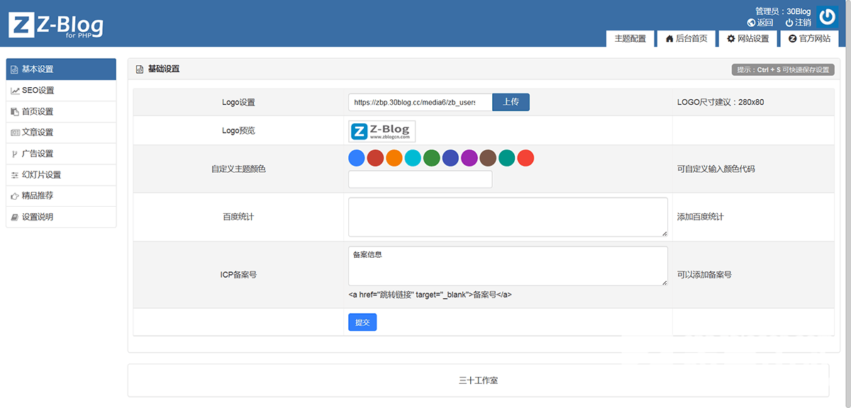Screen dimensions: 851x408
Task: Click the Logo预览 row label
Action: (238, 130)
